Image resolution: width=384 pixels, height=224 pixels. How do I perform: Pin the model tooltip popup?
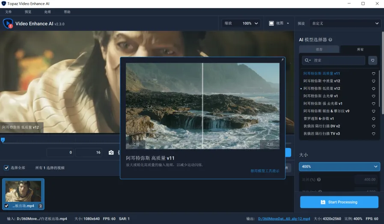(x=283, y=60)
